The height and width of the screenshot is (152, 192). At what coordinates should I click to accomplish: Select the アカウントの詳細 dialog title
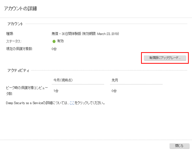tap(20, 9)
